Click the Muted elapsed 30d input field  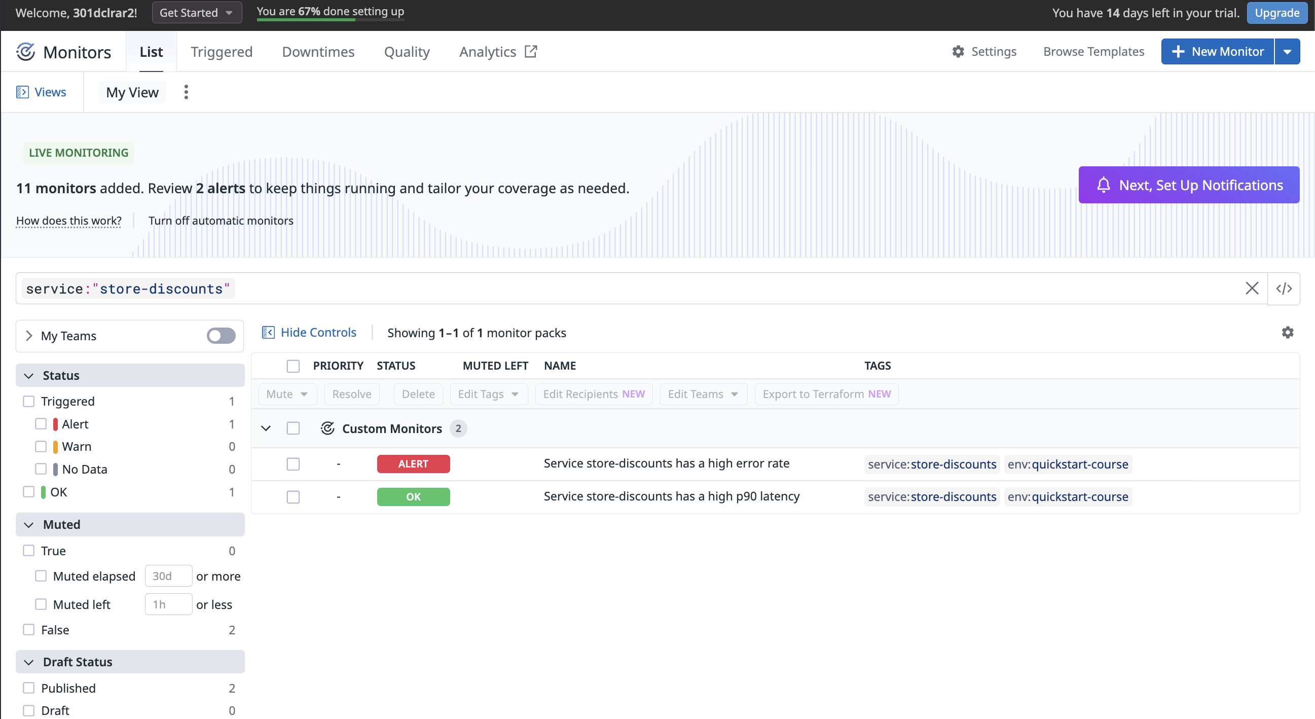(168, 576)
